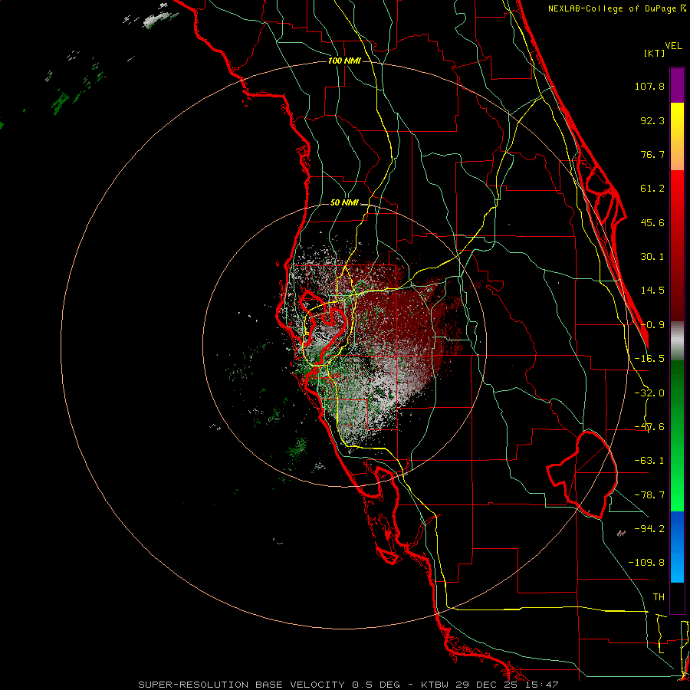This screenshot has height=690, width=690.
Task: Click the -94.2 legend value
Action: (649, 528)
